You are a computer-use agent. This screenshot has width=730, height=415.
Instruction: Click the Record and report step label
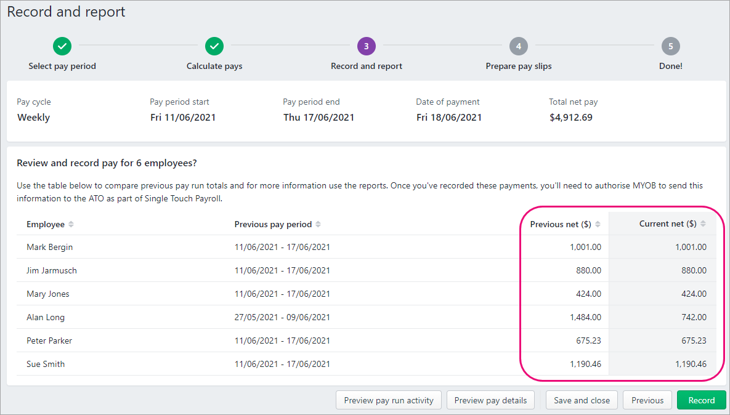pos(367,66)
